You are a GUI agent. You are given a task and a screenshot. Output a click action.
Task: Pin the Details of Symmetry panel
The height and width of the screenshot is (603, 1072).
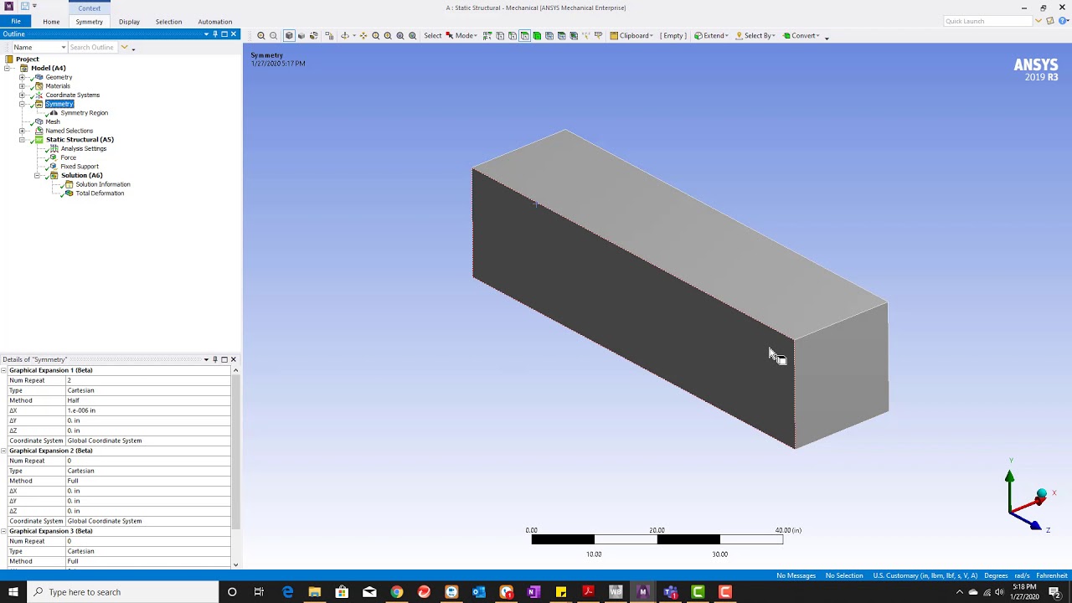[x=215, y=359]
